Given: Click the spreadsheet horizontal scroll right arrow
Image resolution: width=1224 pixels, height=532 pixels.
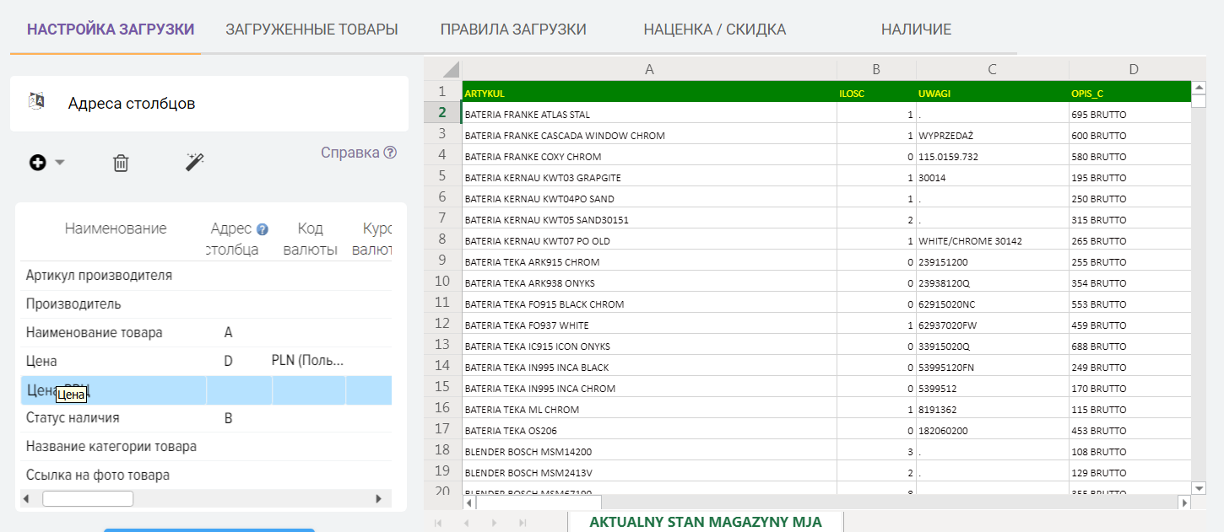Looking at the screenshot, I should 1184,502.
